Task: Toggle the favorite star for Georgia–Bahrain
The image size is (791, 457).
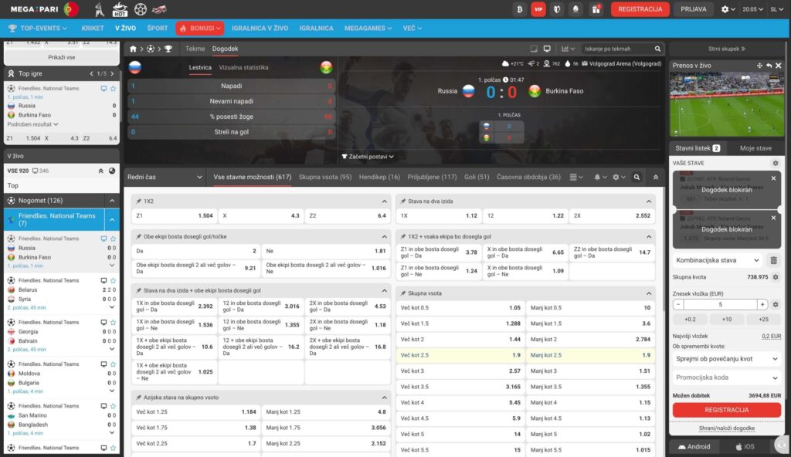Action: coord(113,323)
